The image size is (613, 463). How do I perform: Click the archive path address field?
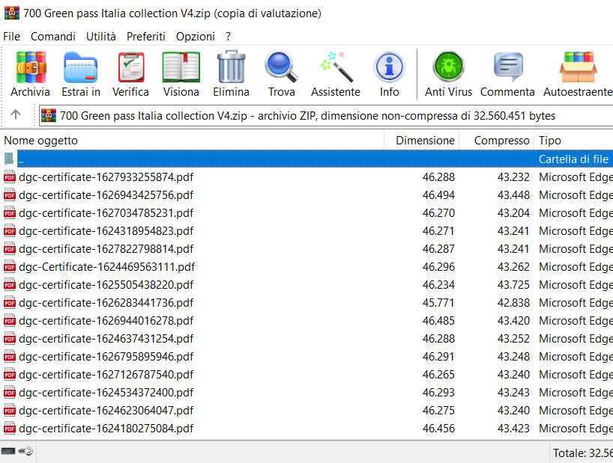[x=322, y=116]
